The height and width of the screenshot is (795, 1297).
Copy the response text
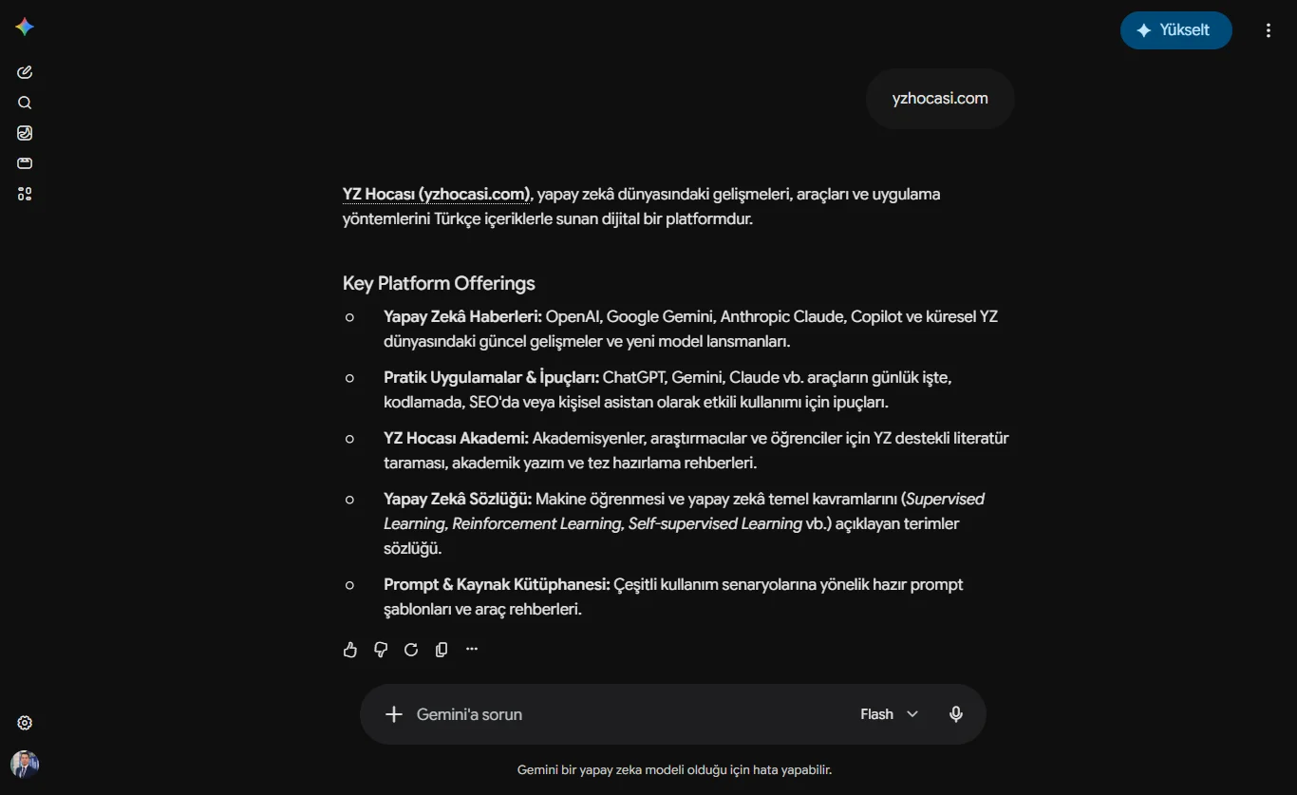click(442, 650)
